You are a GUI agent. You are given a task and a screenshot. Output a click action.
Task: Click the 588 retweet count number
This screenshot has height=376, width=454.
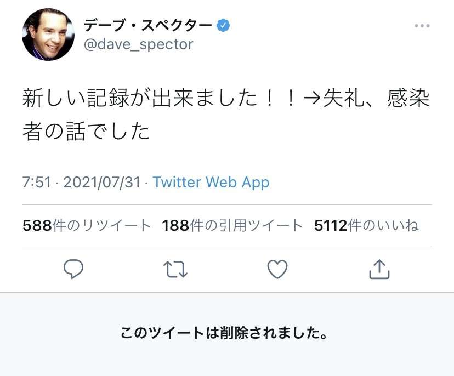pos(37,225)
